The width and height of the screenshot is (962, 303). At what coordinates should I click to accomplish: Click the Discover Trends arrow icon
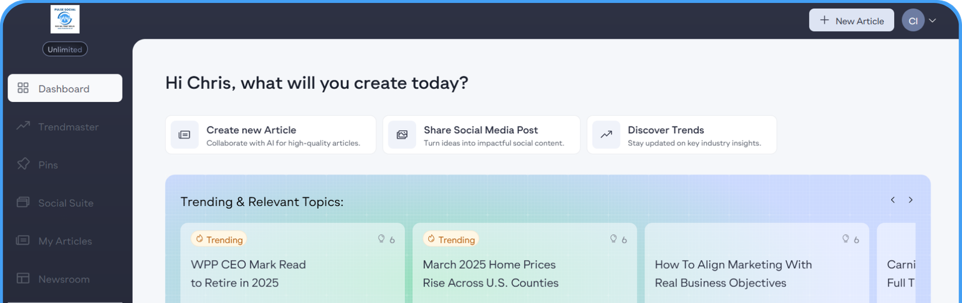coord(606,135)
